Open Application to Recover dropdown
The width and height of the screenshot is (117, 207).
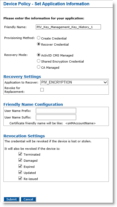click(74, 82)
